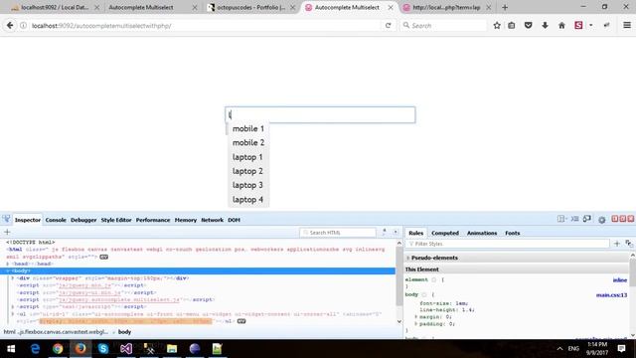636x358 pixels.
Task: Expand the head node in HTML tree
Action: point(8,264)
